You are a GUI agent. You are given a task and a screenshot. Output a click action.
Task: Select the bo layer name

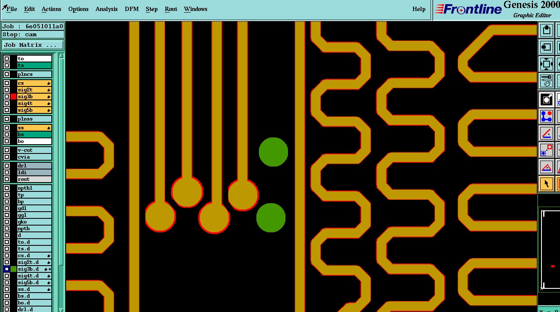35,141
